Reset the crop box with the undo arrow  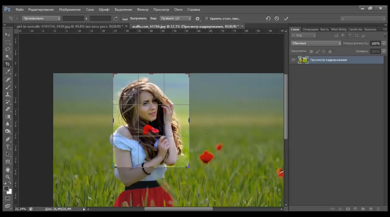pos(268,19)
